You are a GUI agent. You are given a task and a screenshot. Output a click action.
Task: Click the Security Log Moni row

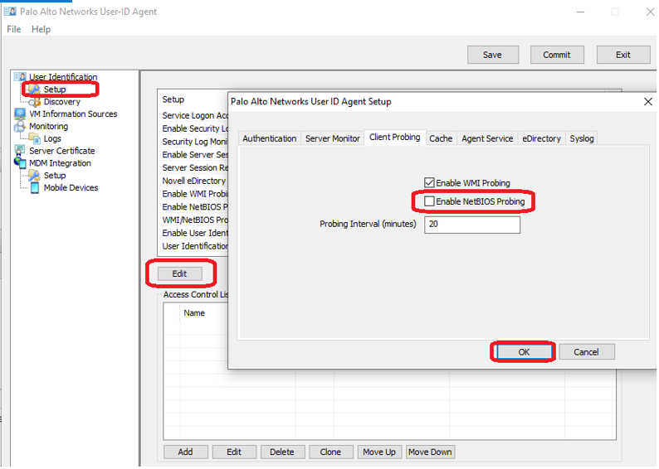pos(194,142)
